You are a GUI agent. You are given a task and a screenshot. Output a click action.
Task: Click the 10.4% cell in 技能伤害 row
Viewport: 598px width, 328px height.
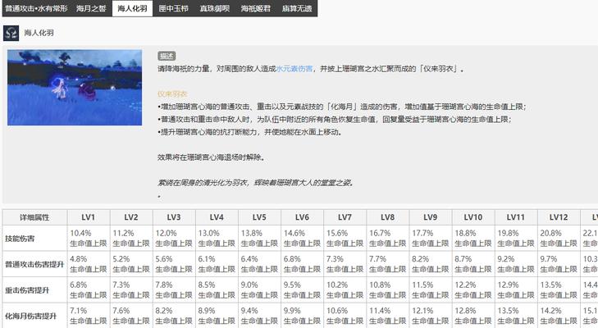tap(89, 239)
